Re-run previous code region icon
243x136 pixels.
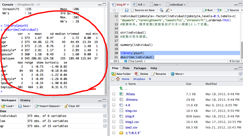(219, 10)
